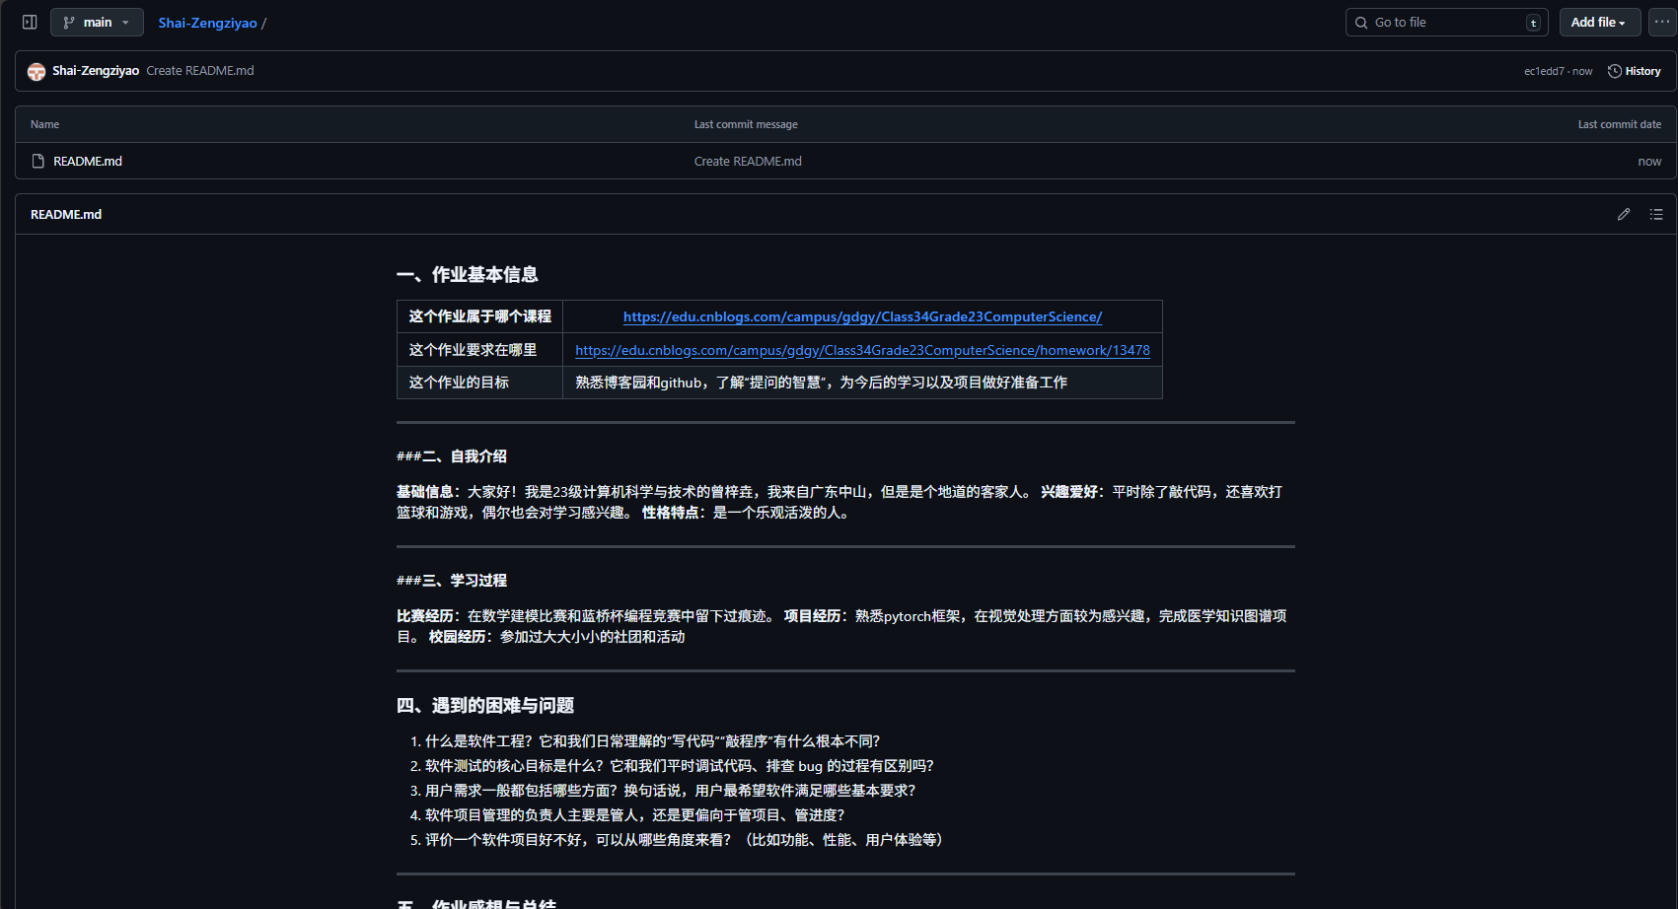Click the magnifier icon in the search box
The height and width of the screenshot is (909, 1678).
click(x=1361, y=22)
